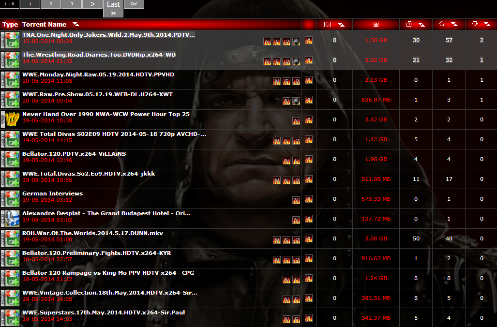Click download flame icon for Wrestling.Road.Diaries row
Viewport: 497px width, 327px height.
(308, 60)
